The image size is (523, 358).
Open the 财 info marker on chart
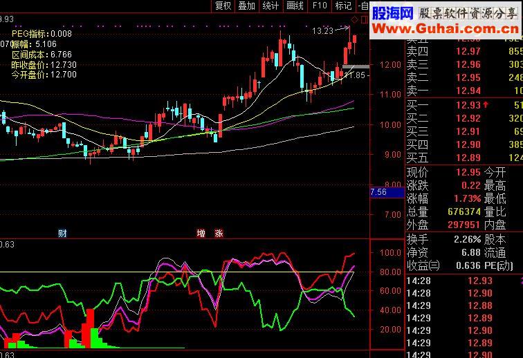click(62, 234)
